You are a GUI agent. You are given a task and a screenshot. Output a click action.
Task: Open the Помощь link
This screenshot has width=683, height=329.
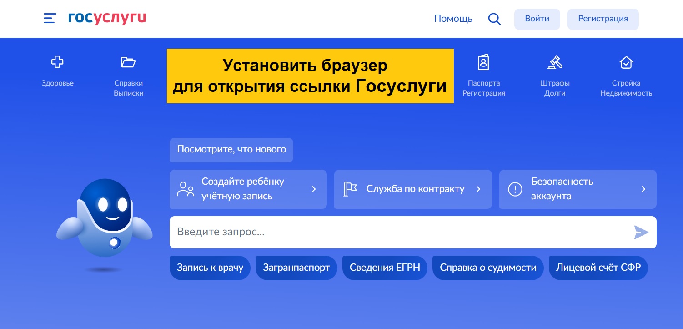point(453,19)
